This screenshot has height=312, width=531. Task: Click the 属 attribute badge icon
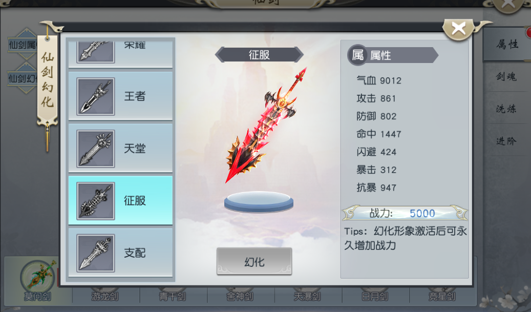(x=357, y=55)
